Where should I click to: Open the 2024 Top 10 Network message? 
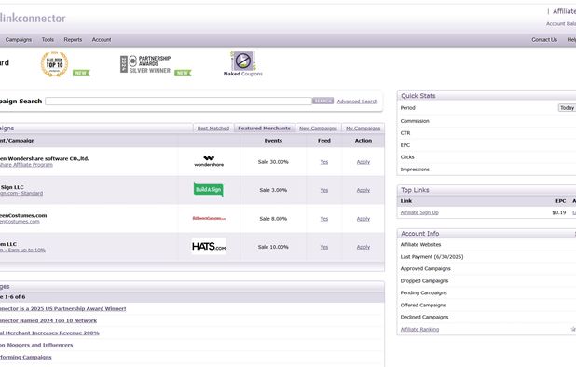click(48, 320)
